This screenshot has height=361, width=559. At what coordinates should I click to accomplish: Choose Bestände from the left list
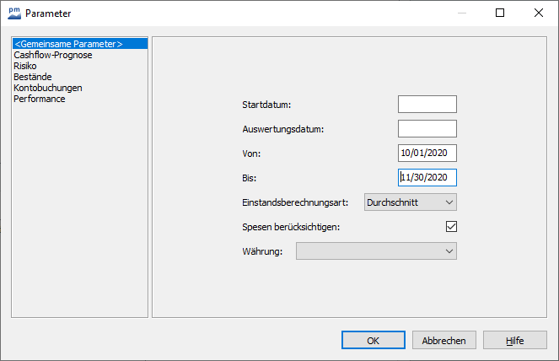click(x=32, y=77)
